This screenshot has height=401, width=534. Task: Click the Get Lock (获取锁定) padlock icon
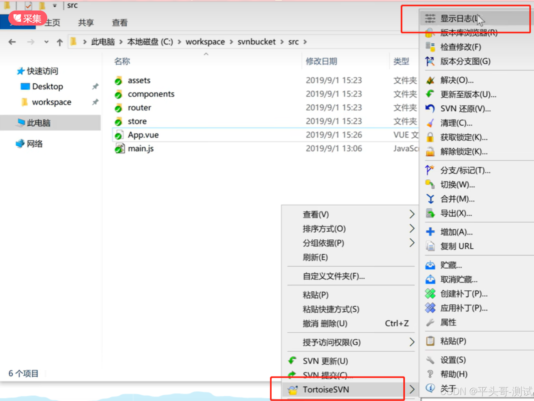430,137
